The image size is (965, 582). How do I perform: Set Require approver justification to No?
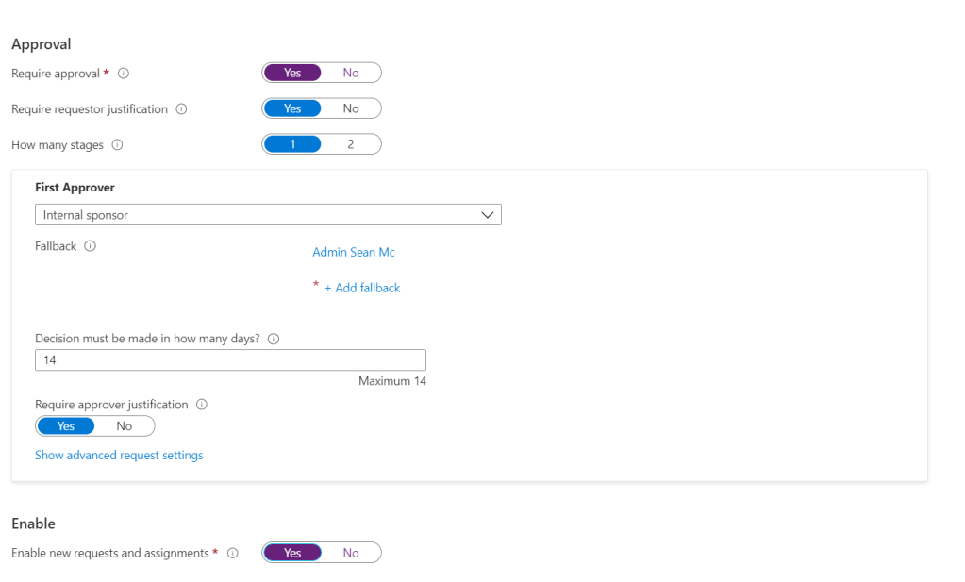[125, 426]
